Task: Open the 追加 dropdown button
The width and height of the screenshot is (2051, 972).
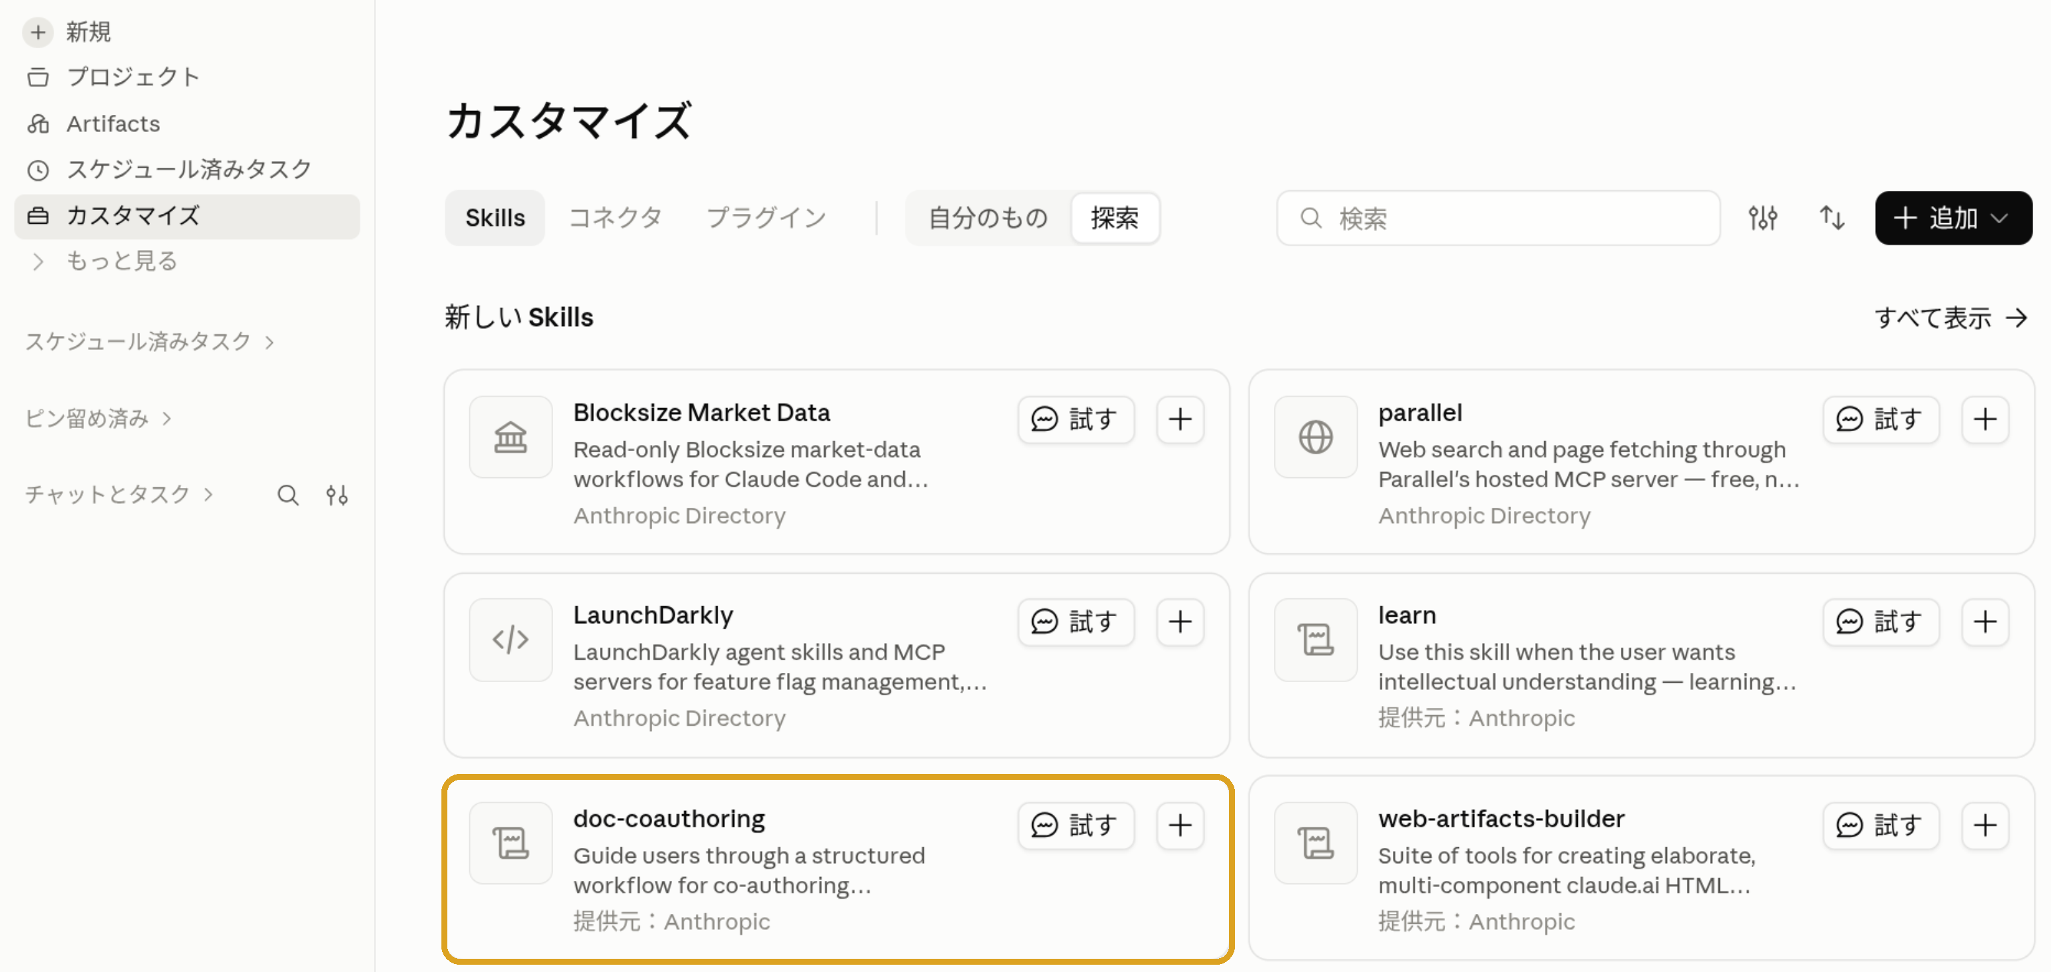Action: [1953, 218]
